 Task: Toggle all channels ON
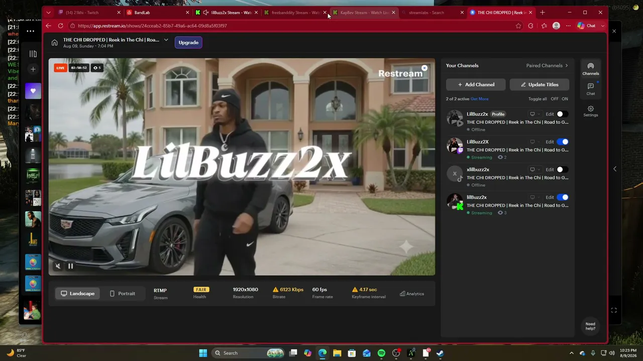[565, 99]
